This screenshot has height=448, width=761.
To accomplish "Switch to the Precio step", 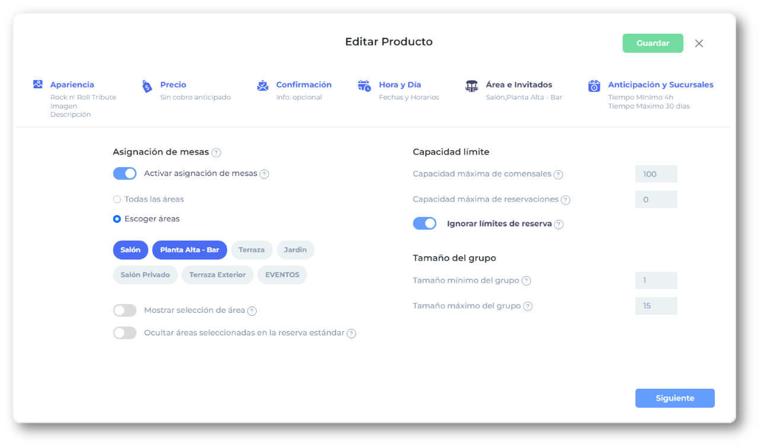I will (173, 85).
